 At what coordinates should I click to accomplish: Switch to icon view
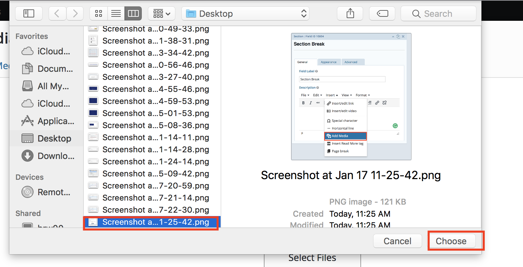click(x=99, y=13)
